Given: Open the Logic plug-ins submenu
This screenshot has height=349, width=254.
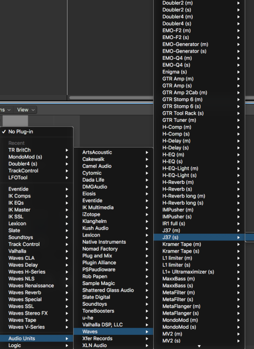Looking at the screenshot, I should pos(37,345).
